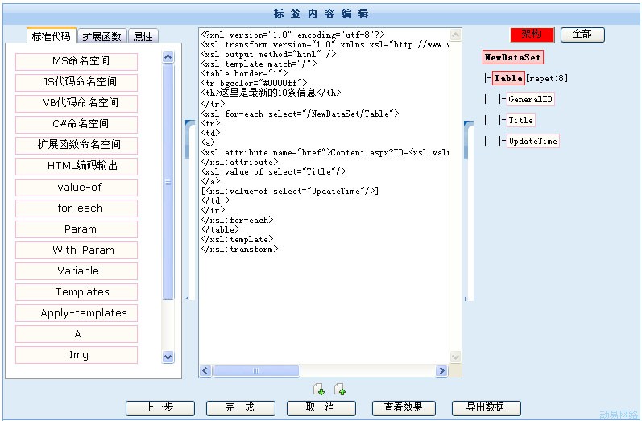Click the code editor horizontal scroll-right arrow

click(441, 370)
